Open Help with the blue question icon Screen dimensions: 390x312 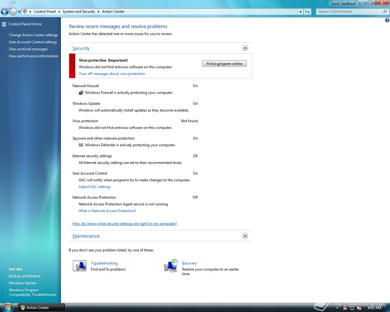tap(387, 20)
